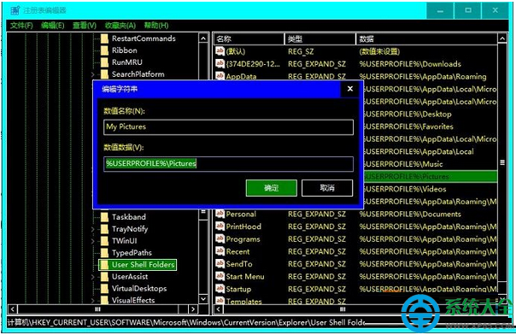516x335 pixels.
Task: Click the 数值名称 field with My Pictures
Action: click(x=228, y=127)
